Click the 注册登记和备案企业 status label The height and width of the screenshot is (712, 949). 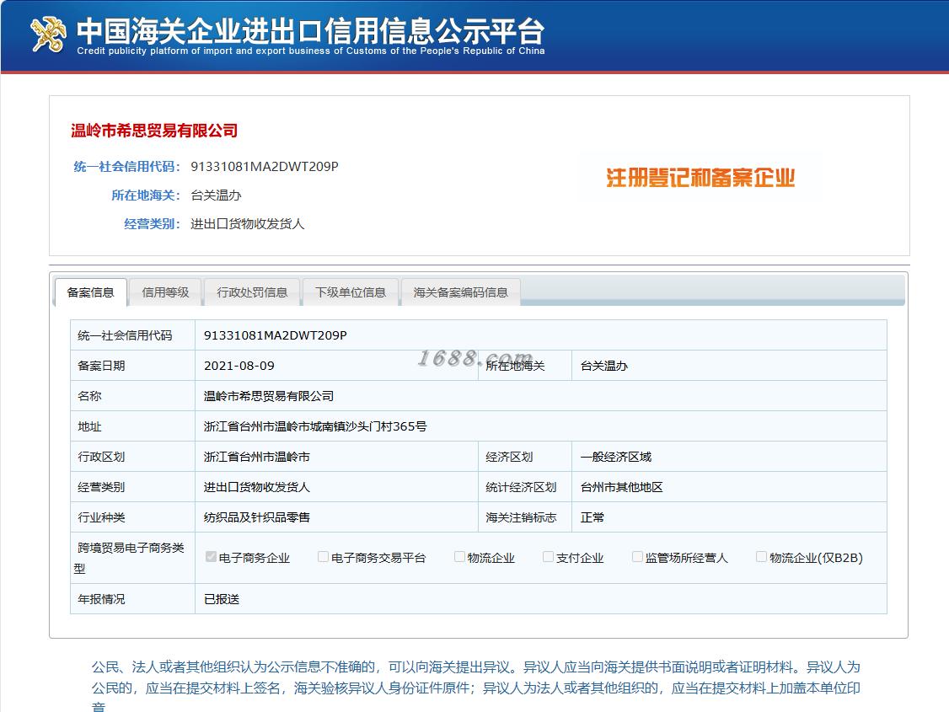click(x=700, y=178)
